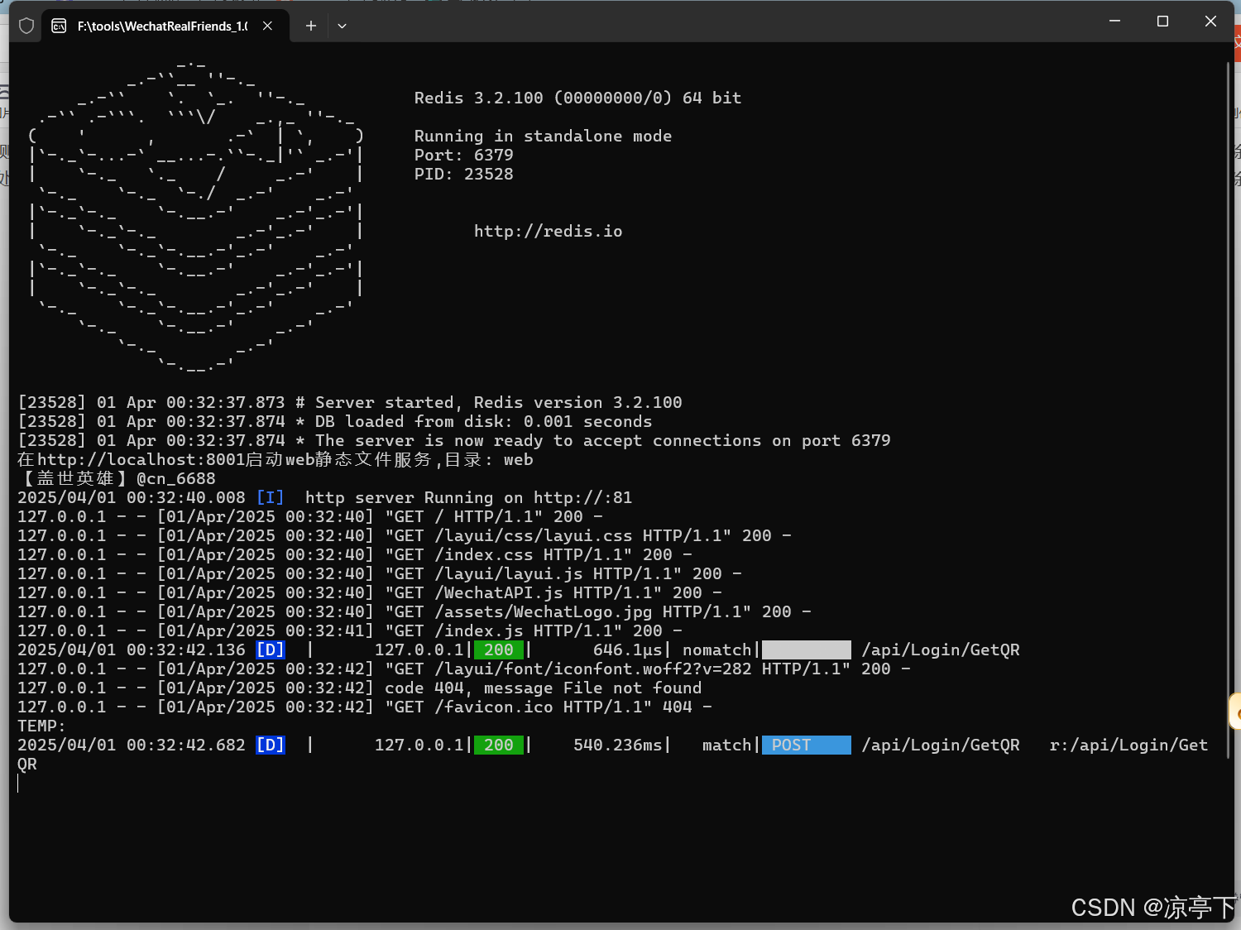Click '/api/Login/GetQR' on the nomatch line
Viewport: 1241px width, 930px height.
(x=941, y=650)
